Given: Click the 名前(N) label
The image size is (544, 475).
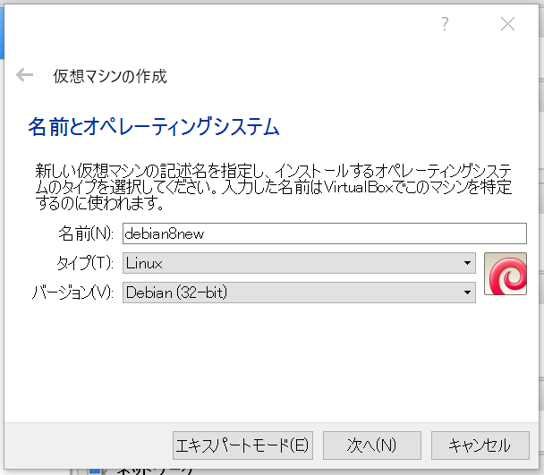Looking at the screenshot, I should [87, 233].
